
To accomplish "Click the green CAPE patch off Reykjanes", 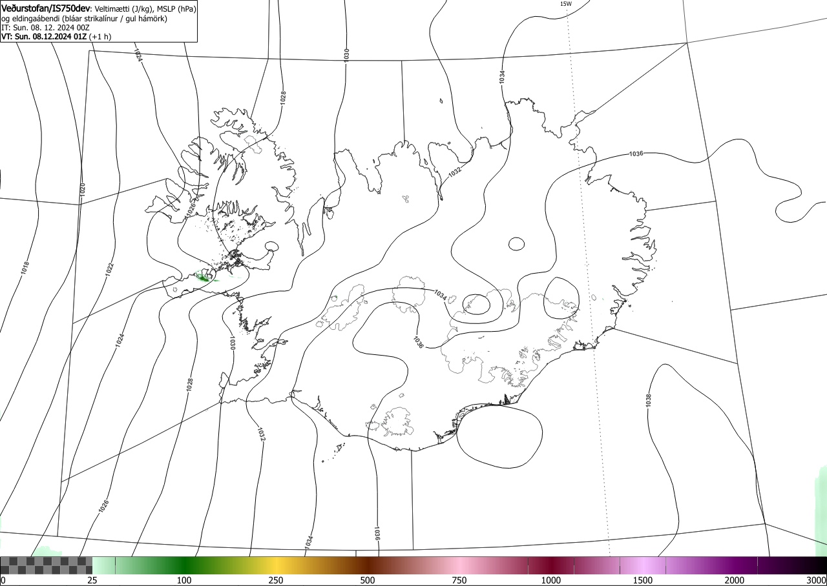I will (204, 278).
